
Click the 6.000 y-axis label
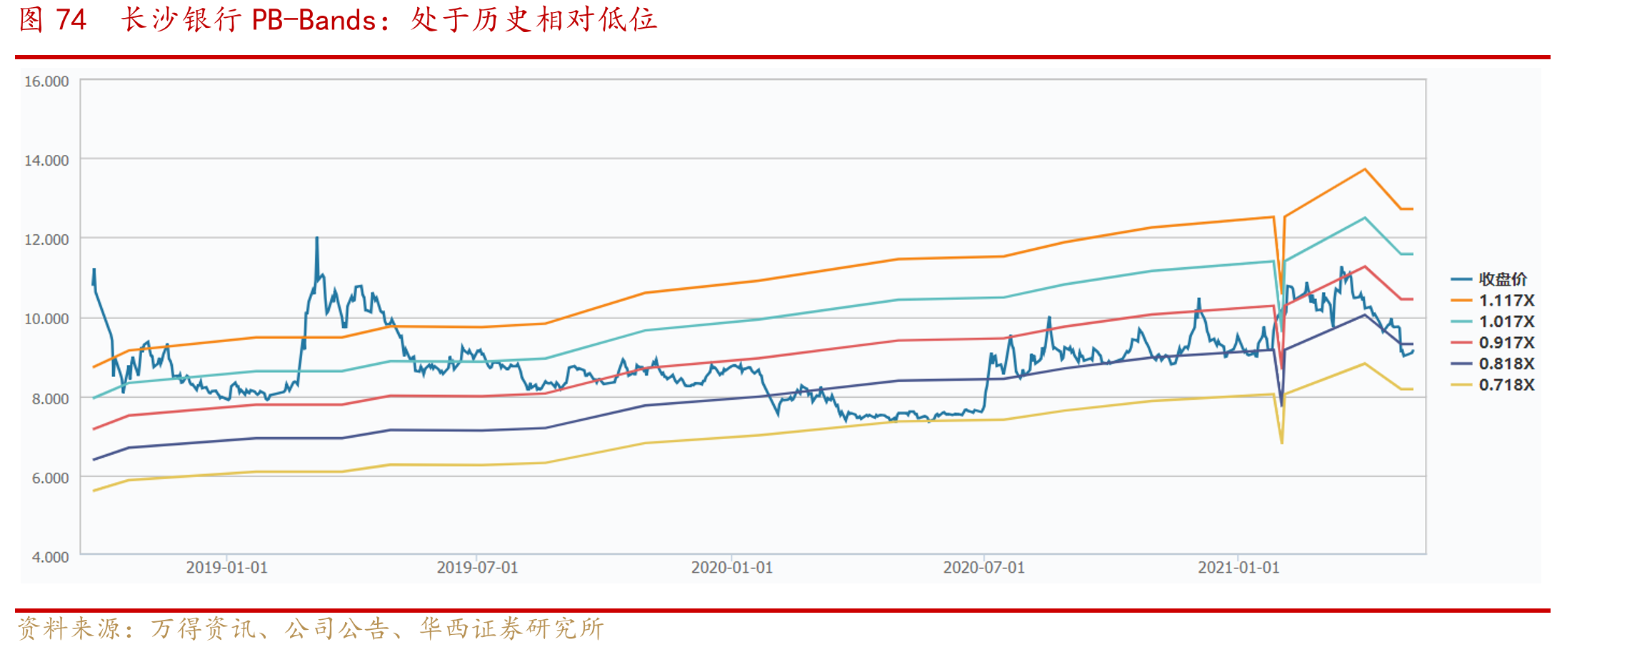[50, 478]
